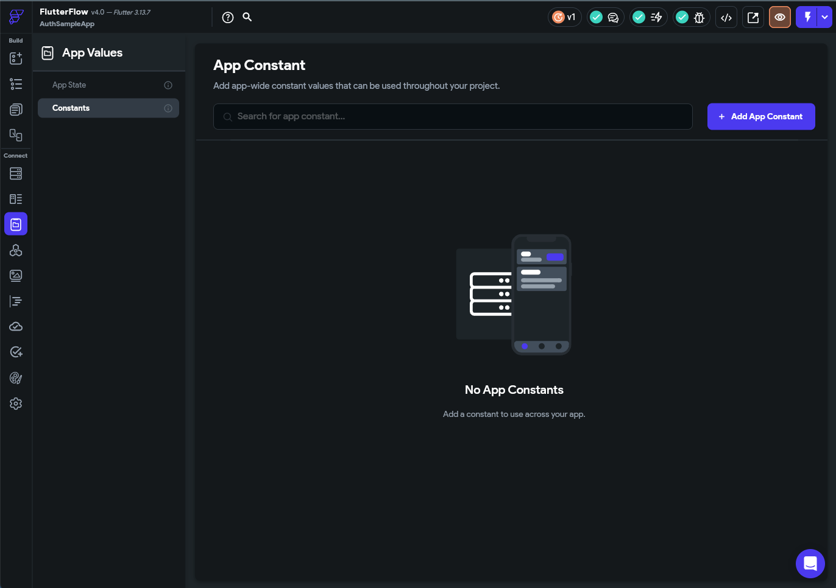The image size is (836, 588).
Task: Click the FlutterFlow logo icon
Action: [x=16, y=16]
